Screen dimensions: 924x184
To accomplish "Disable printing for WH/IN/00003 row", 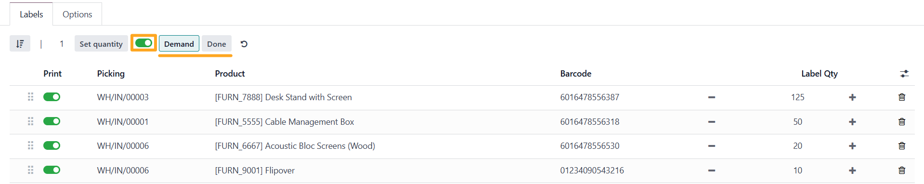I will point(52,97).
